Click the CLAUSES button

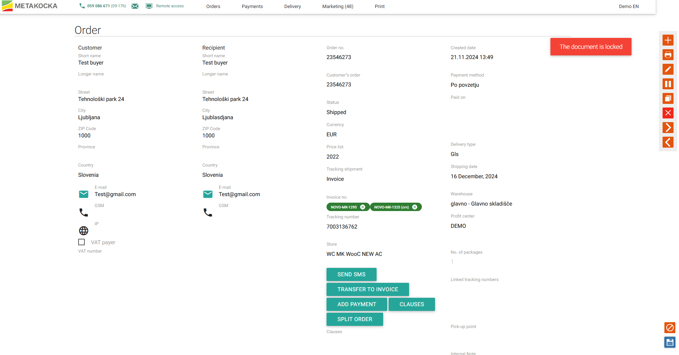click(412, 304)
